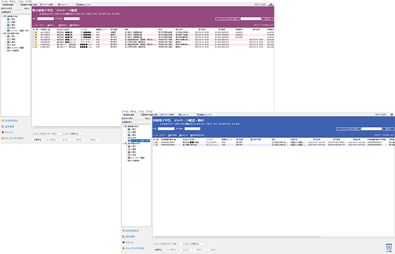Open the 受付結果 dropdown in the blue header
395x254 pixels.
pos(193,129)
